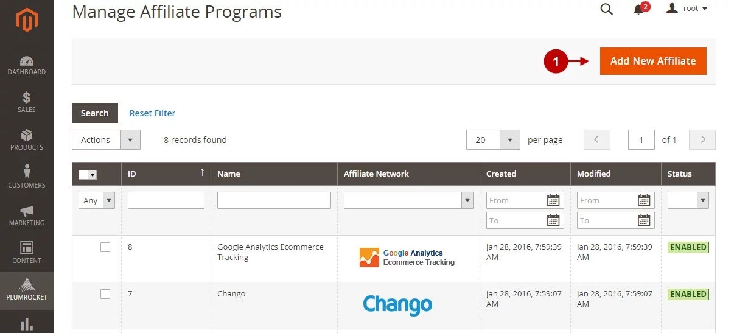Screen dimensions: 734x333
Task: Open the Affiliate Network filter dropdown
Action: click(408, 200)
